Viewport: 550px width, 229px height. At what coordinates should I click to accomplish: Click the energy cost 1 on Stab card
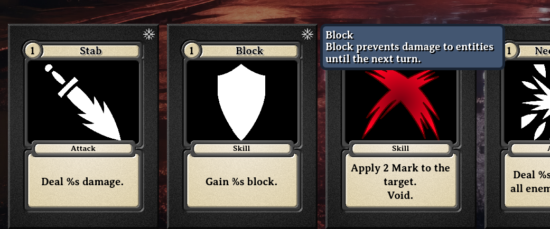(x=33, y=51)
